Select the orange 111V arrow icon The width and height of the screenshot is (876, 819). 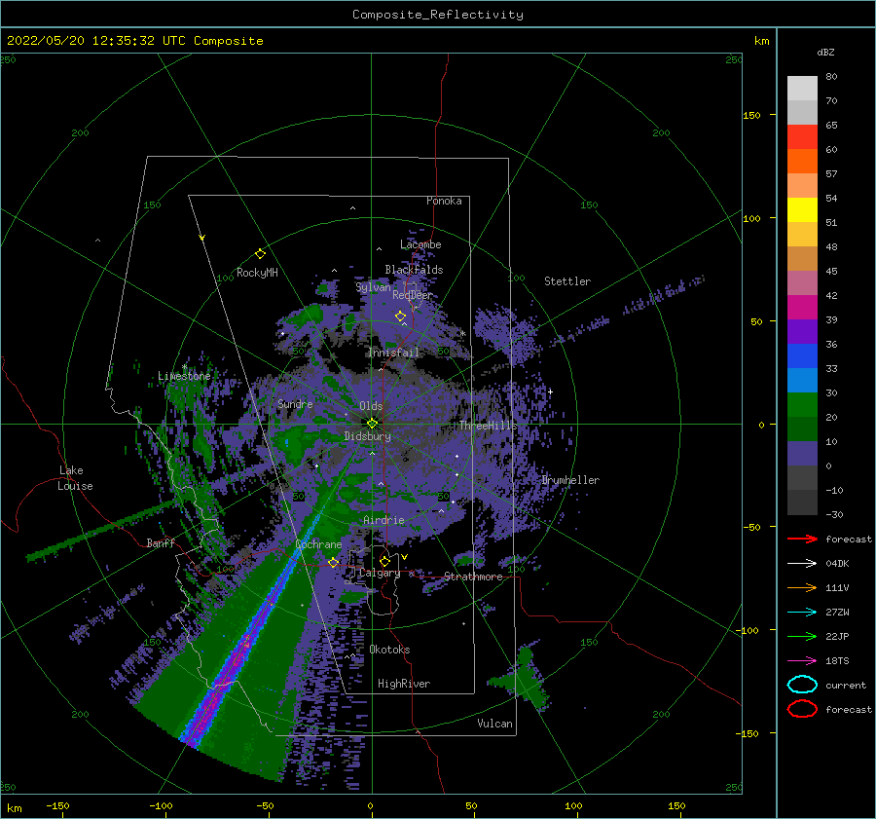point(802,587)
